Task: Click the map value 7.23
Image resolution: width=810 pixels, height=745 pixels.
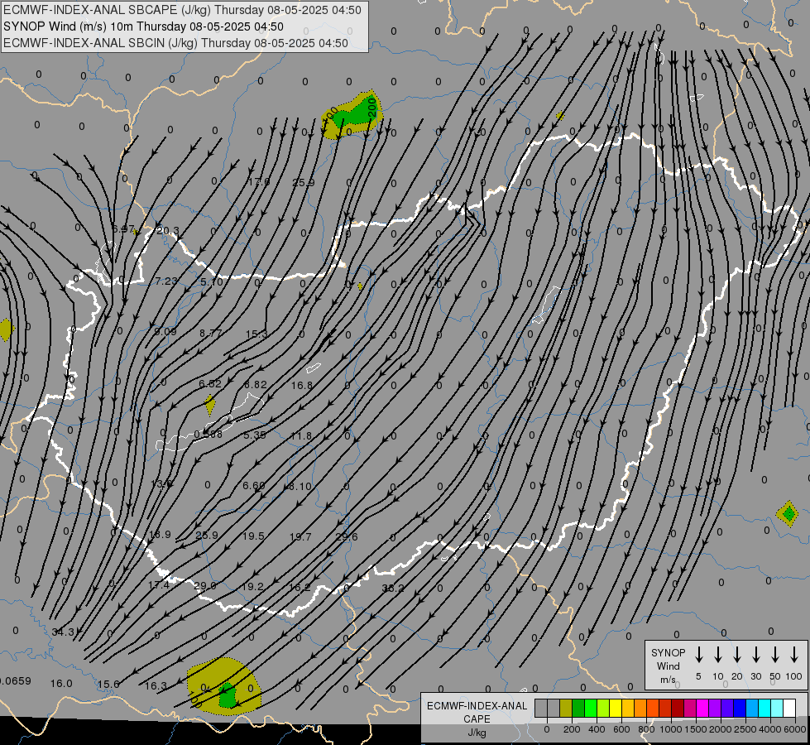Action: (166, 281)
